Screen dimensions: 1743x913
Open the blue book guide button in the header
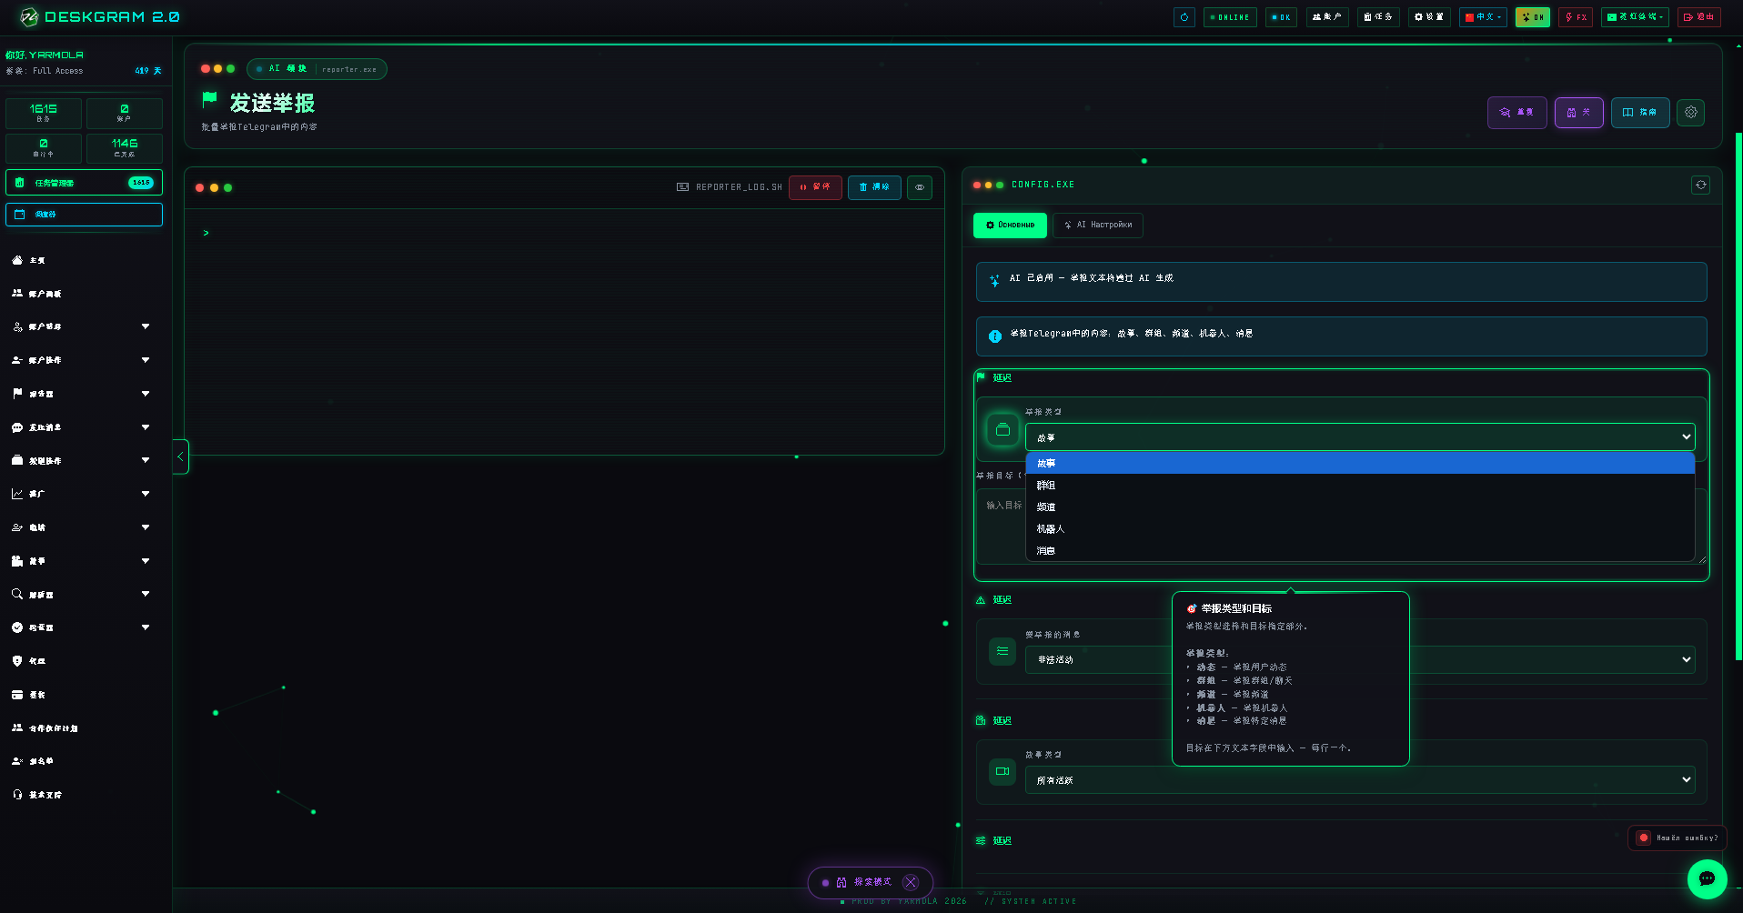tap(1640, 113)
